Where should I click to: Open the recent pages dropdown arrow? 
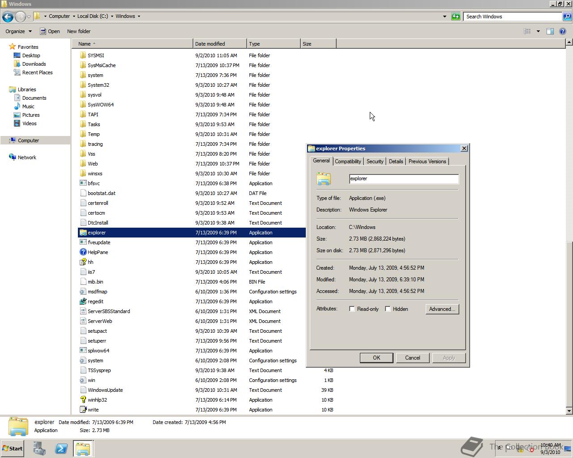(29, 17)
